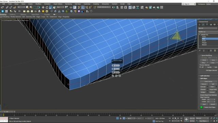Open the Workspaces Default dropdown
218x123 pixels.
(x=212, y=4)
